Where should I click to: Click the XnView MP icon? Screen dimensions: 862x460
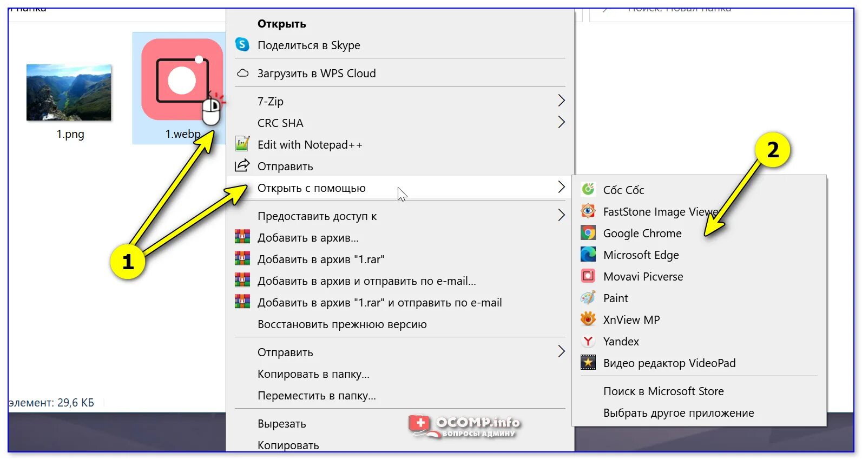pos(588,319)
